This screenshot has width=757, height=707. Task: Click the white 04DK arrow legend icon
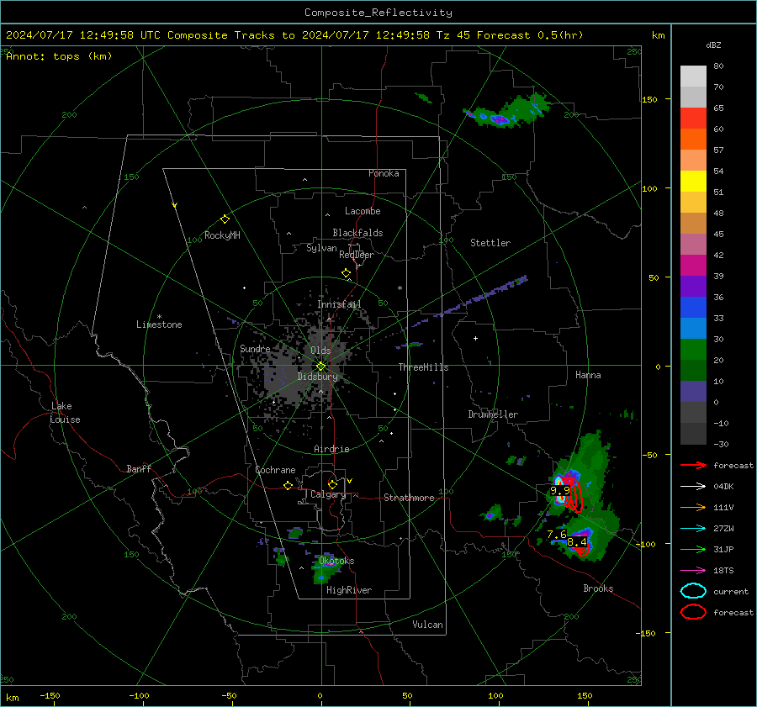coord(693,487)
